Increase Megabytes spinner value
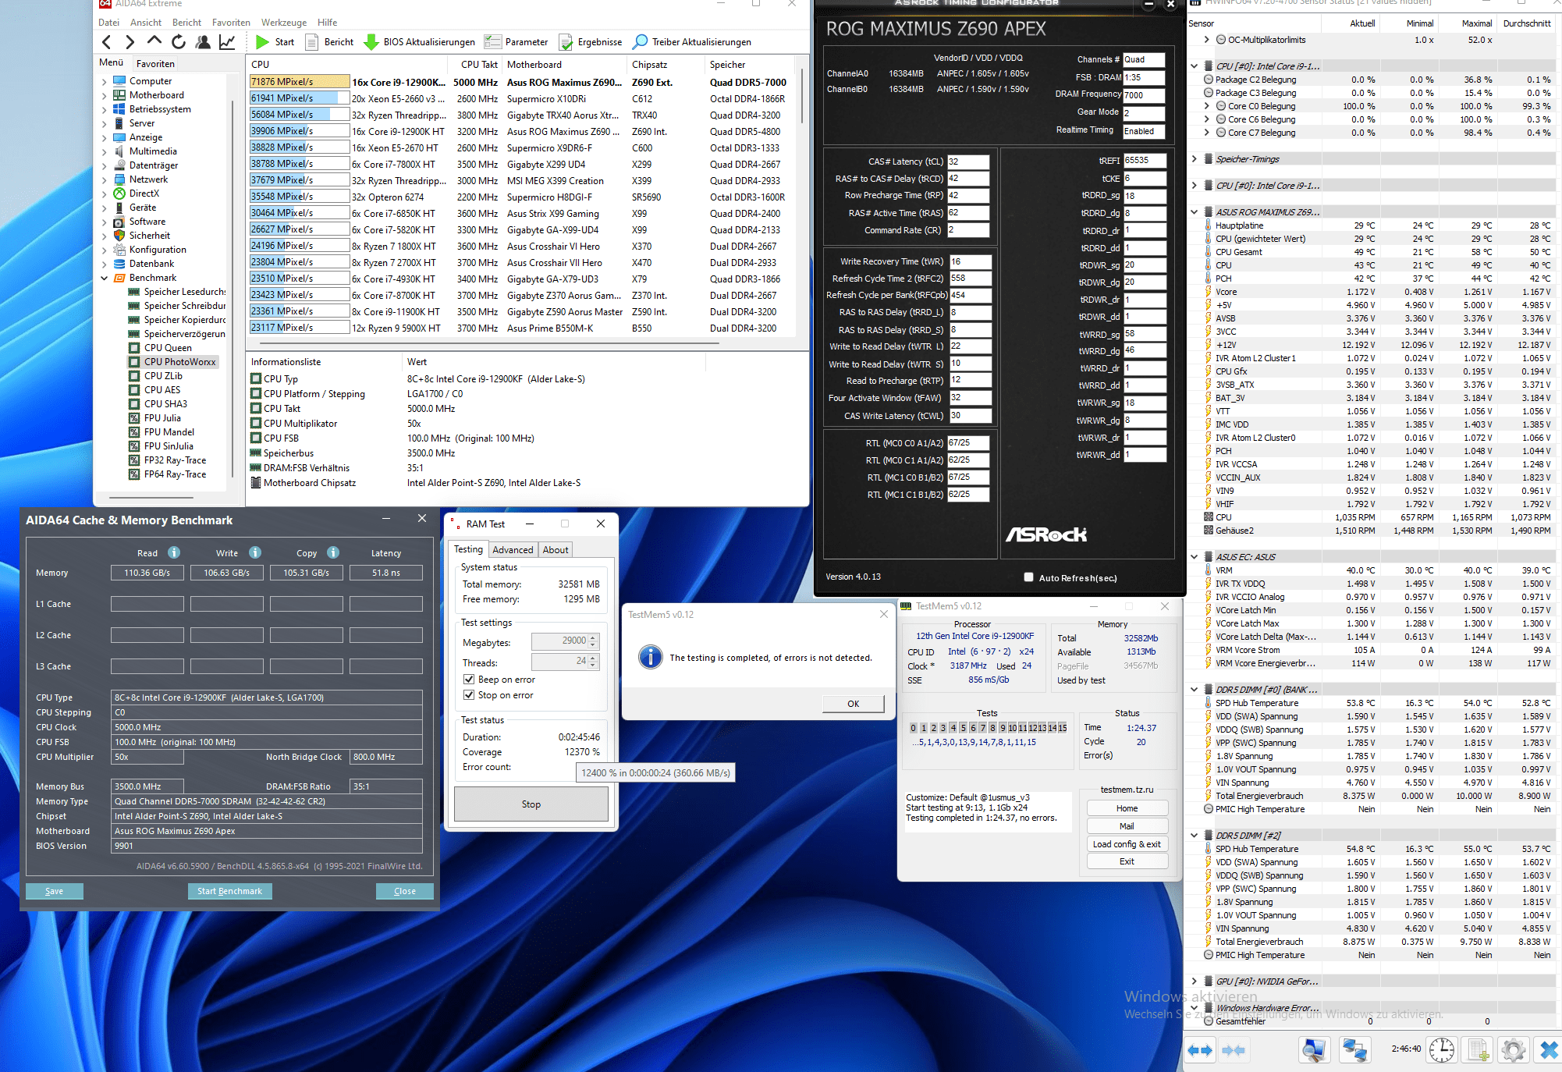The image size is (1562, 1072). (x=593, y=637)
